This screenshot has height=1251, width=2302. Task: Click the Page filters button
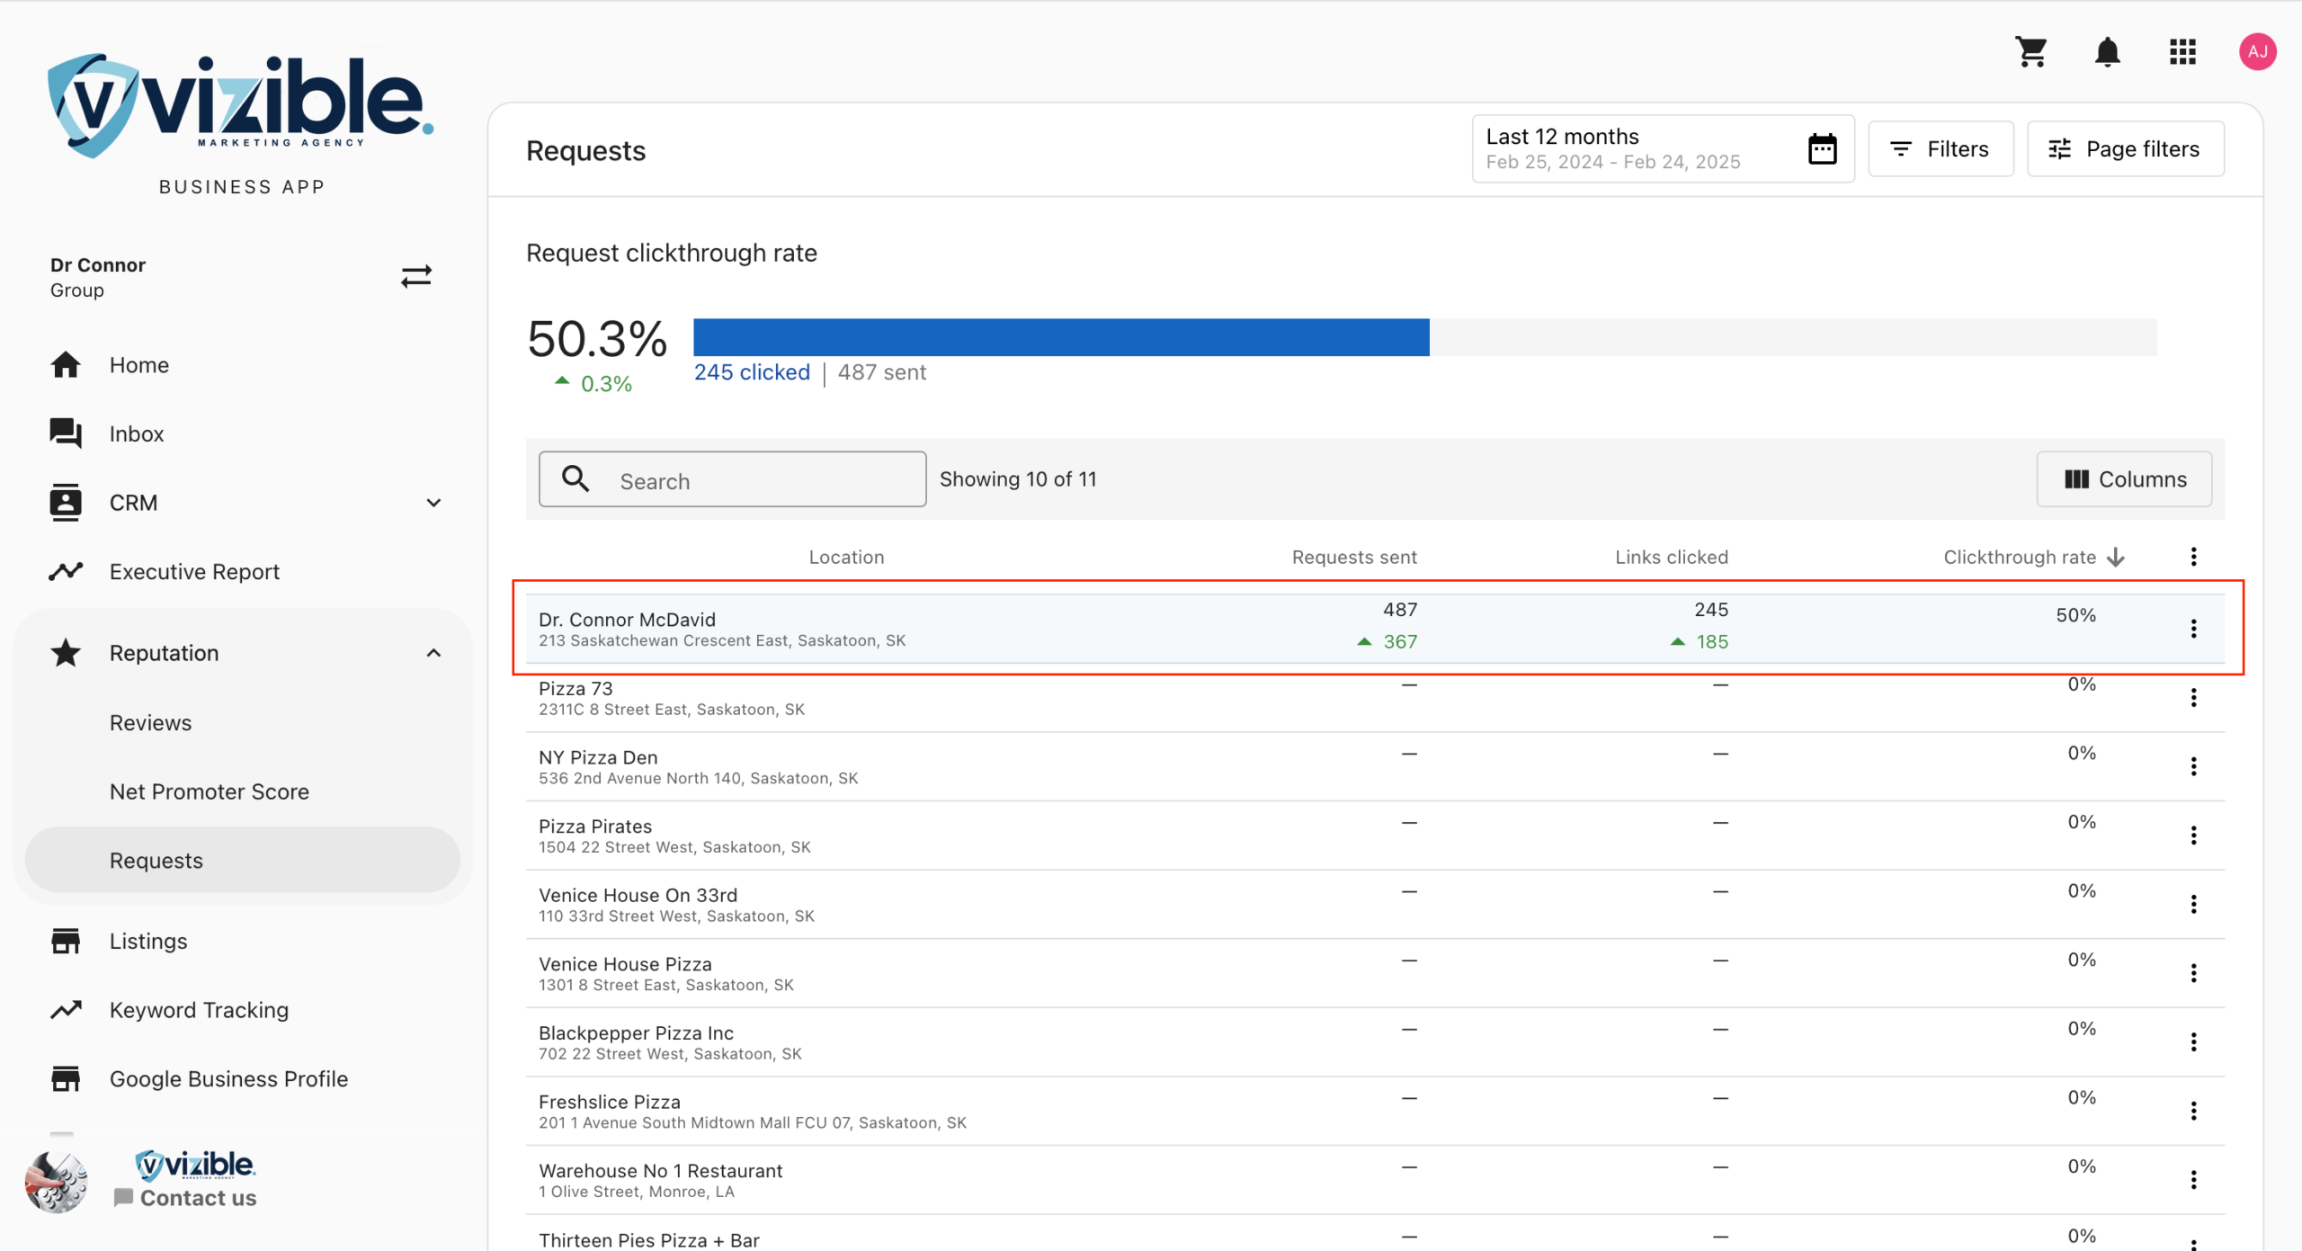coord(2125,149)
